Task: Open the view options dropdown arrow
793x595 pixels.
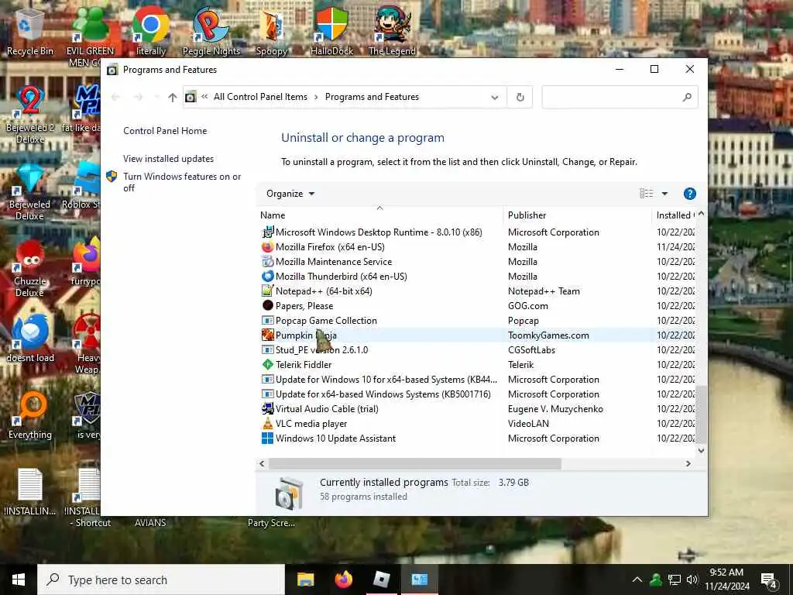Action: coord(664,194)
